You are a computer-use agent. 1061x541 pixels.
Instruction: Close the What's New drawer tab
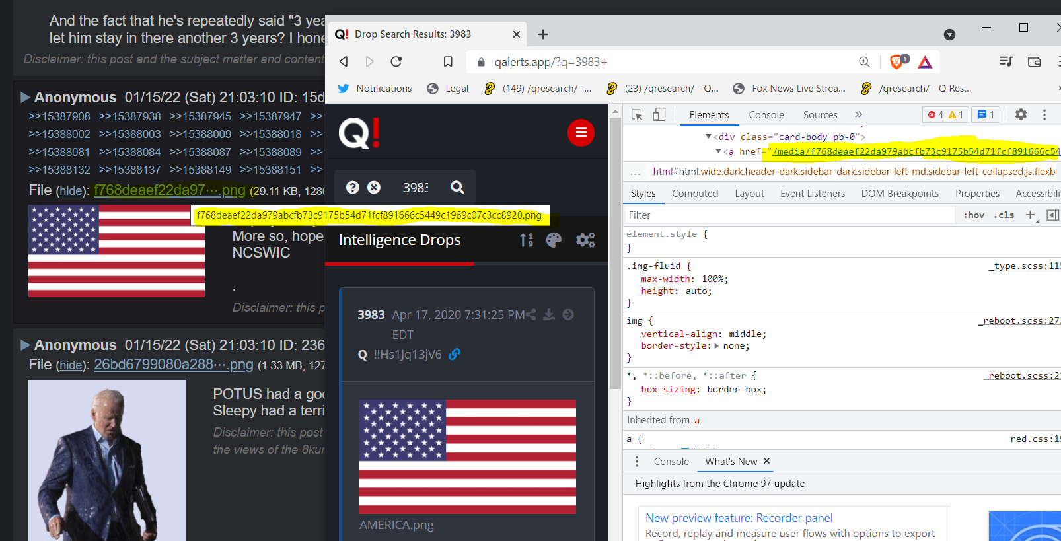pos(767,461)
